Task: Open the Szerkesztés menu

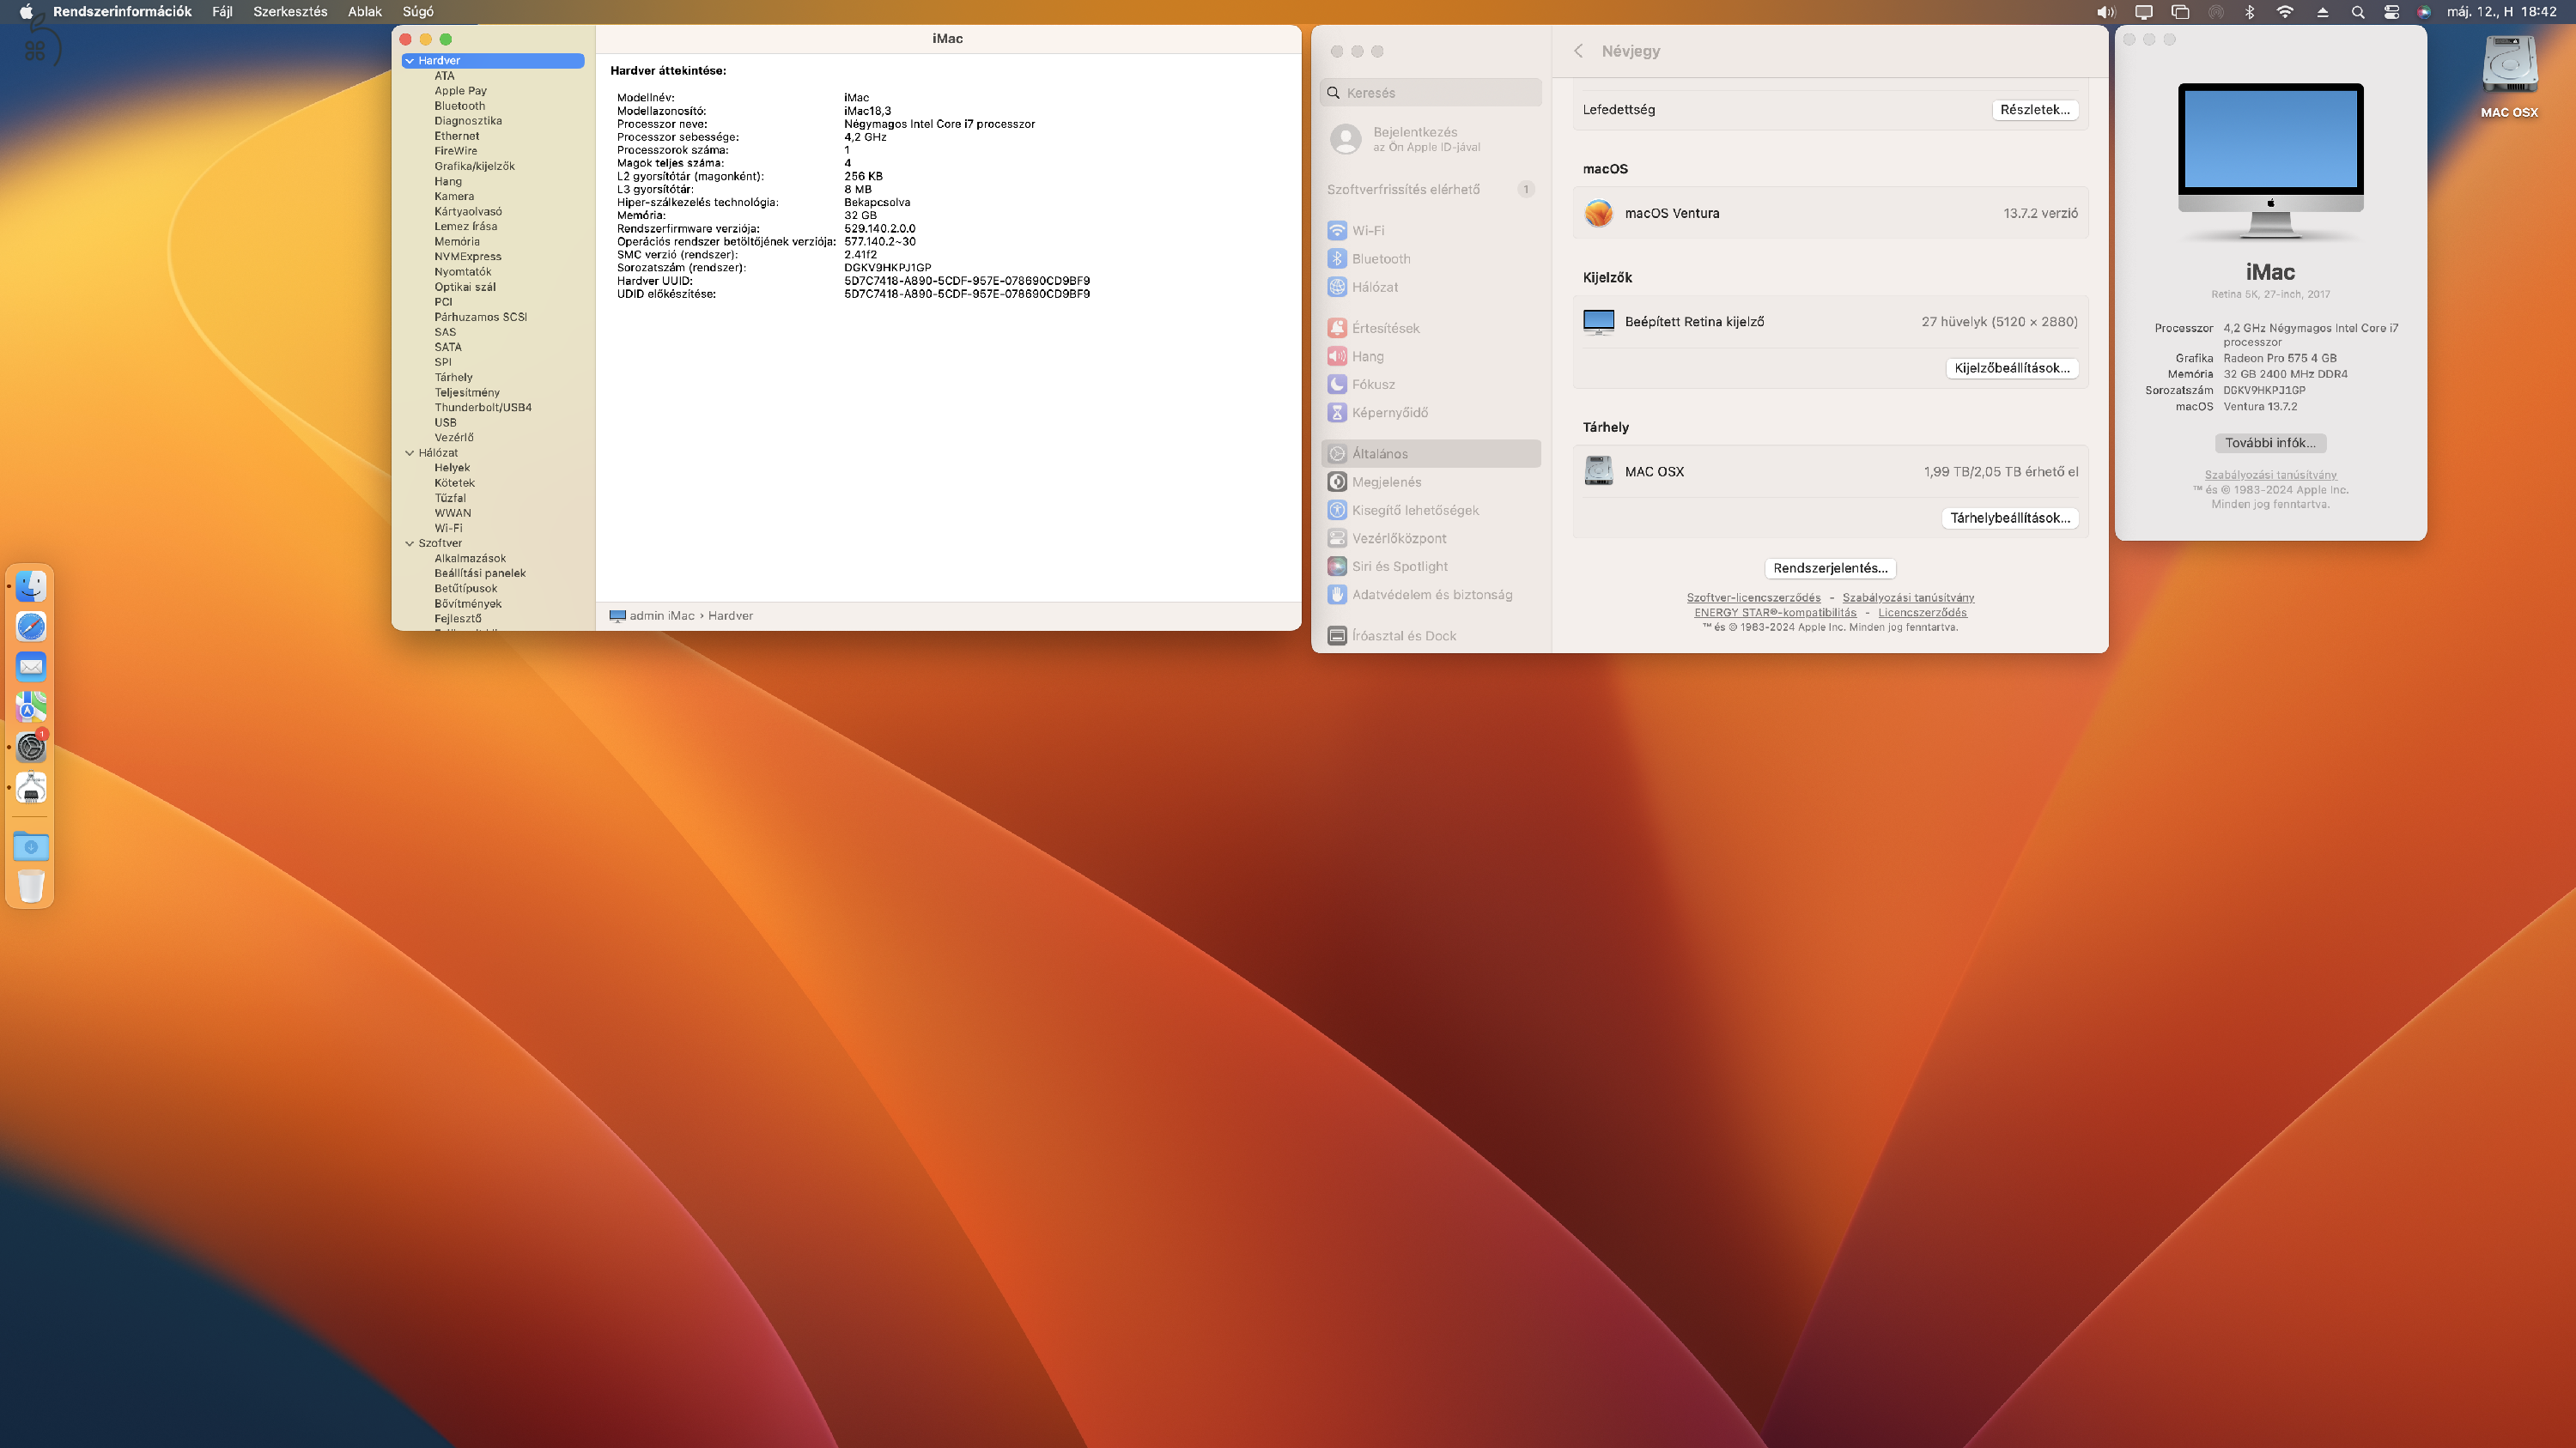Action: [290, 12]
